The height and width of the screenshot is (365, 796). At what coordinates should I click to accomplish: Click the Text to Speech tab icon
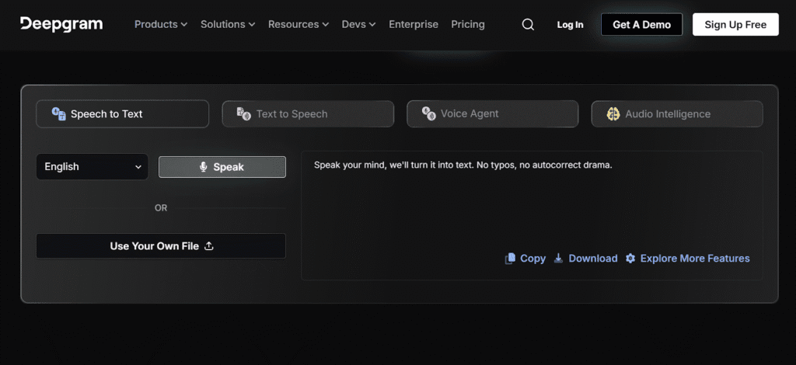[243, 114]
